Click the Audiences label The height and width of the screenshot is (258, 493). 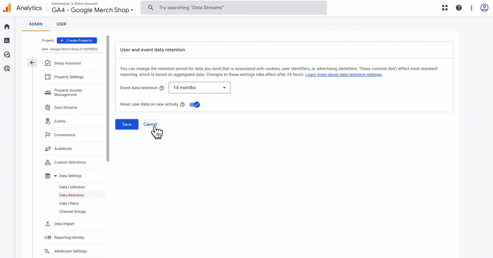coord(63,149)
